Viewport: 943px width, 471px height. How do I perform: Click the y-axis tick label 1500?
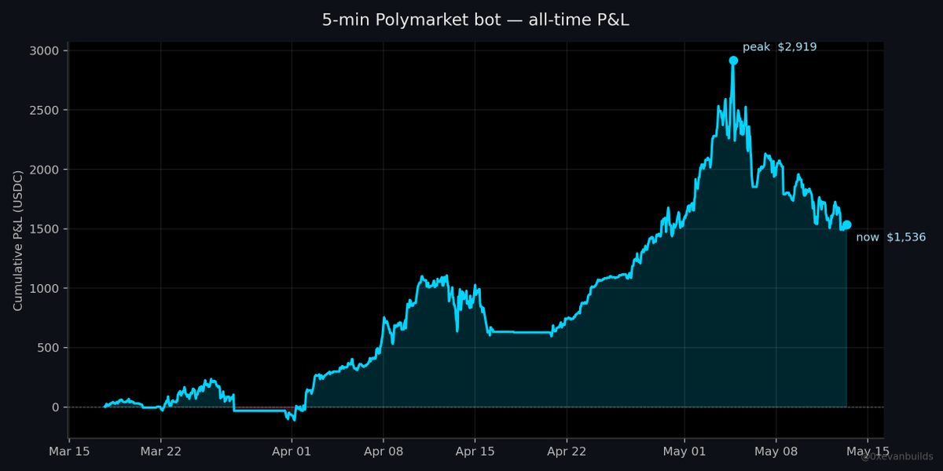(46, 229)
